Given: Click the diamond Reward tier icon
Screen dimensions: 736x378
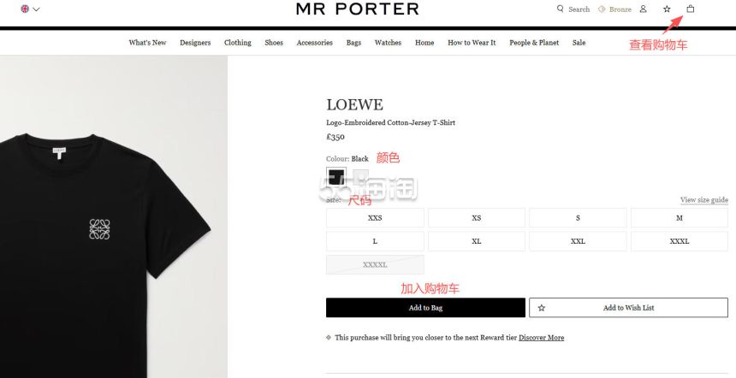Looking at the screenshot, I should (329, 337).
